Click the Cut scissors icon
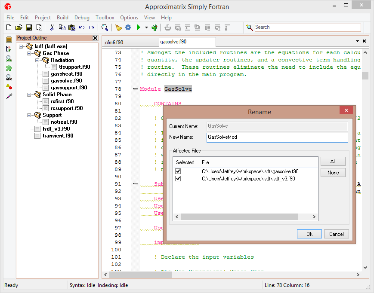 52,27
